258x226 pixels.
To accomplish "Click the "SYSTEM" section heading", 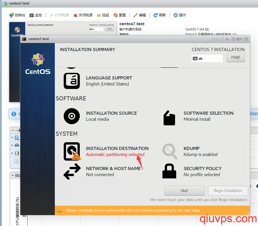I will click(67, 134).
